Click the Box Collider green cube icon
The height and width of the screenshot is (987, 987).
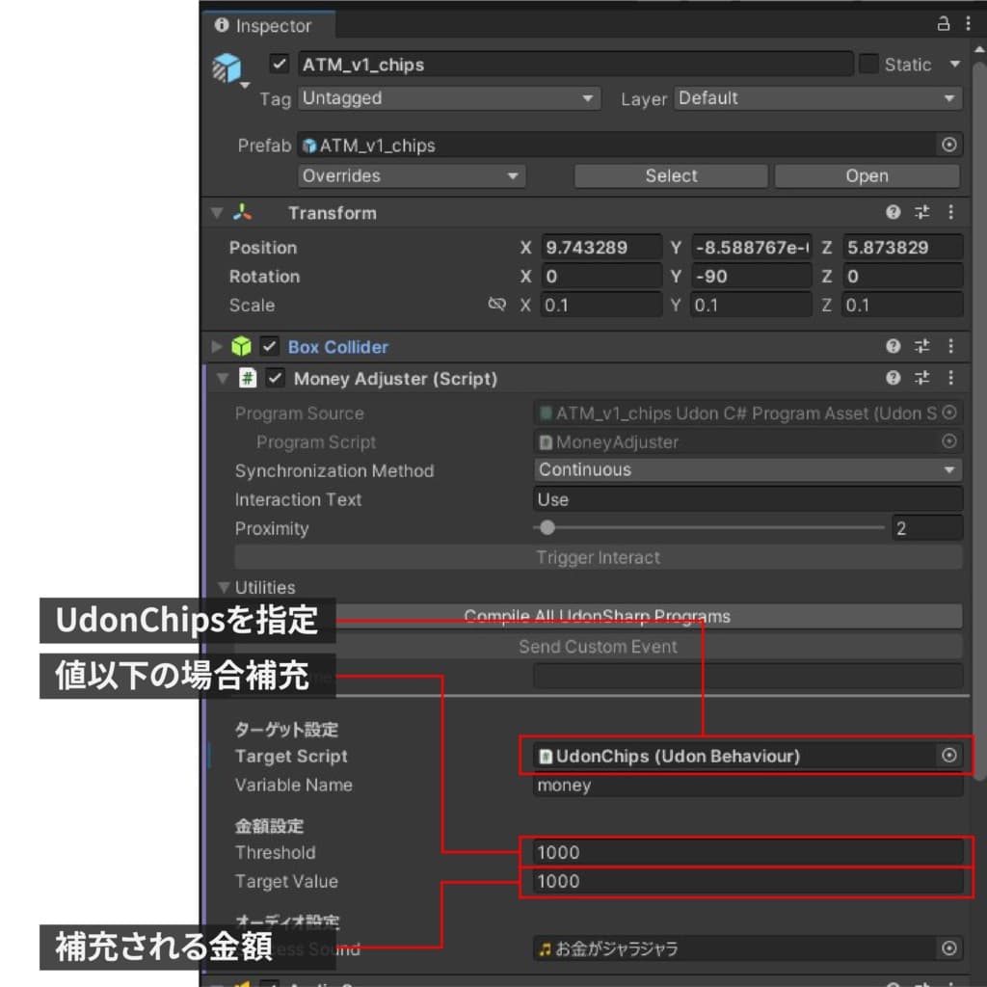pyautogui.click(x=241, y=346)
